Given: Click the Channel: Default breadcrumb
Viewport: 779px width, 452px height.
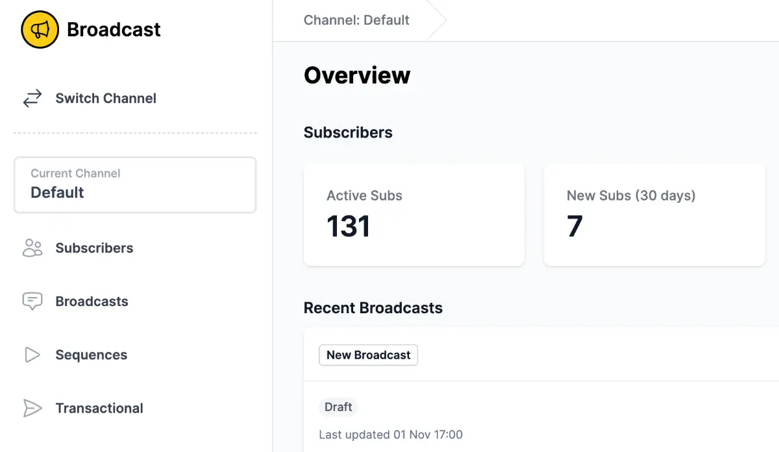Looking at the screenshot, I should point(356,20).
